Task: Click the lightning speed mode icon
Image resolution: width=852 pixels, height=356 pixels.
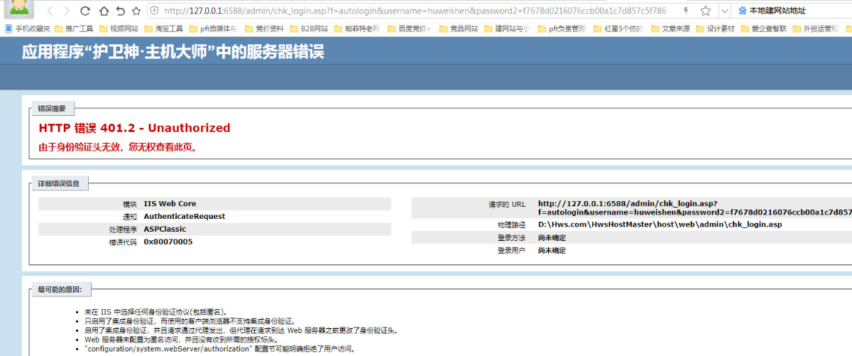Action: (x=685, y=11)
